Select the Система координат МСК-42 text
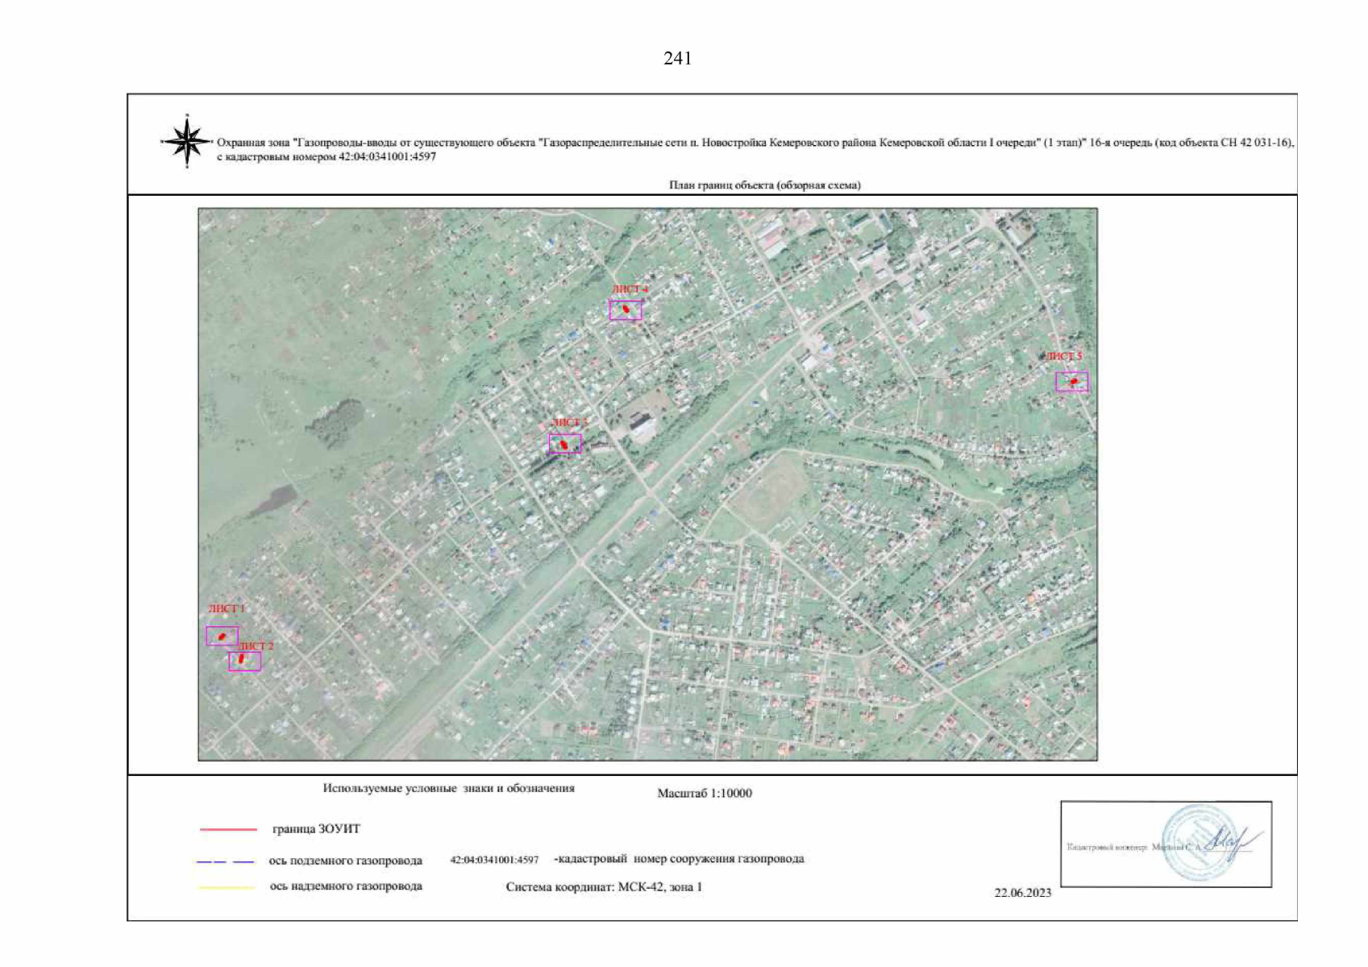 604,886
